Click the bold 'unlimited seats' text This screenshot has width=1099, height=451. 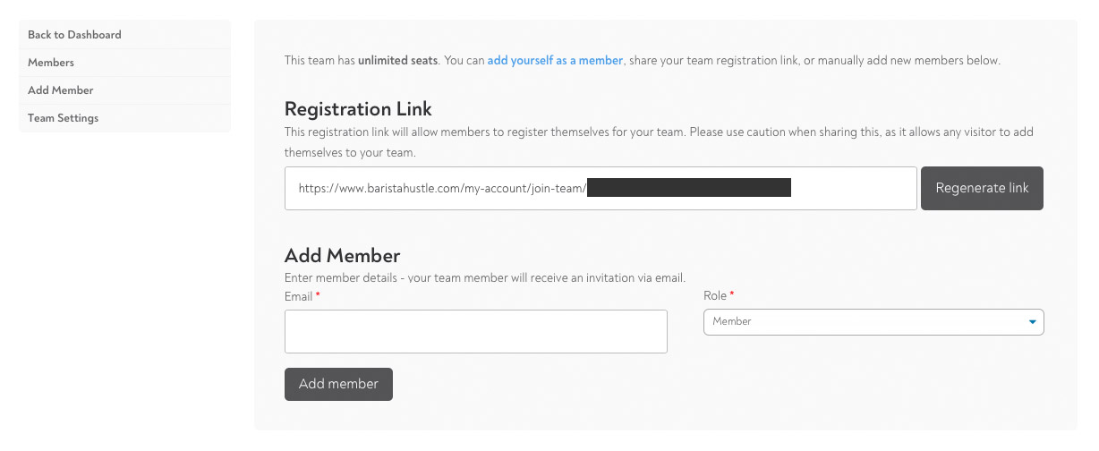[398, 61]
